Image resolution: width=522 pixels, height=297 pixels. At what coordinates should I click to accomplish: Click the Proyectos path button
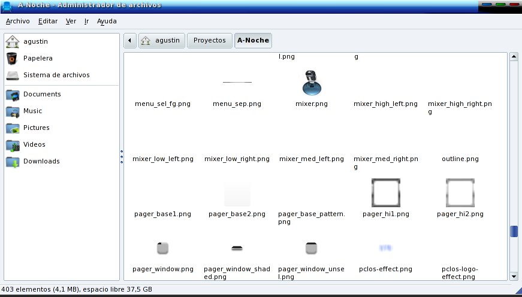tap(209, 41)
